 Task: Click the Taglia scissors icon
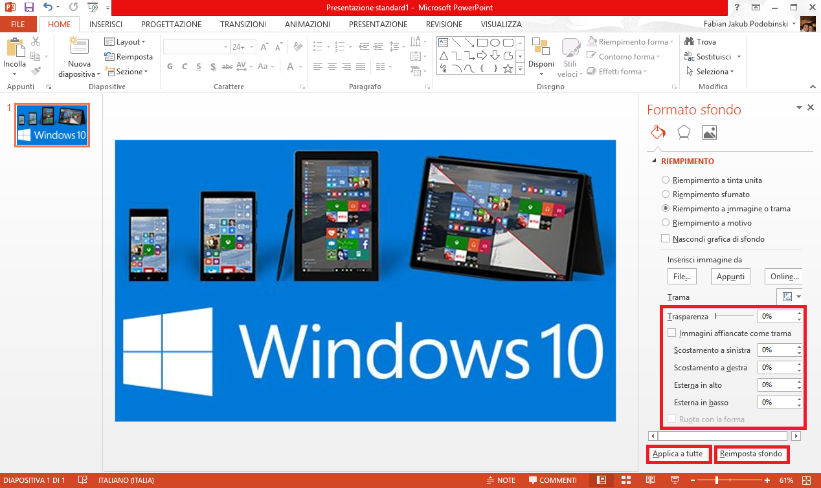coord(36,41)
